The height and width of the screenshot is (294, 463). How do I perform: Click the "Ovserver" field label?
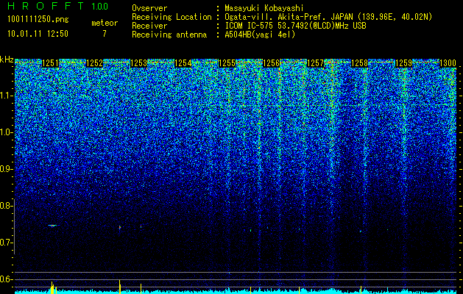(x=149, y=8)
